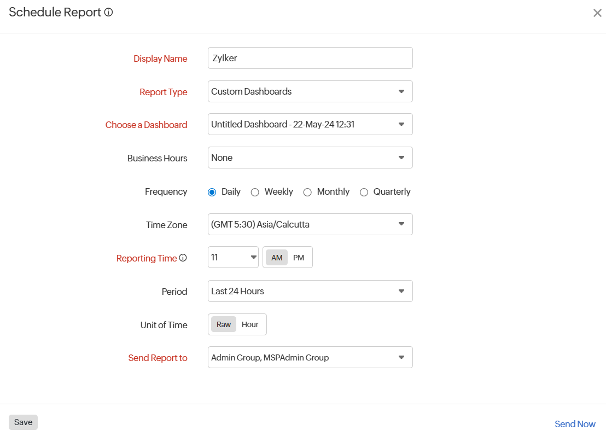The image size is (606, 442).
Task: Select the Weekly frequency option
Action: click(254, 192)
